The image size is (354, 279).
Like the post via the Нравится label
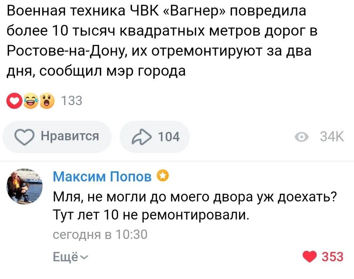coord(69,136)
